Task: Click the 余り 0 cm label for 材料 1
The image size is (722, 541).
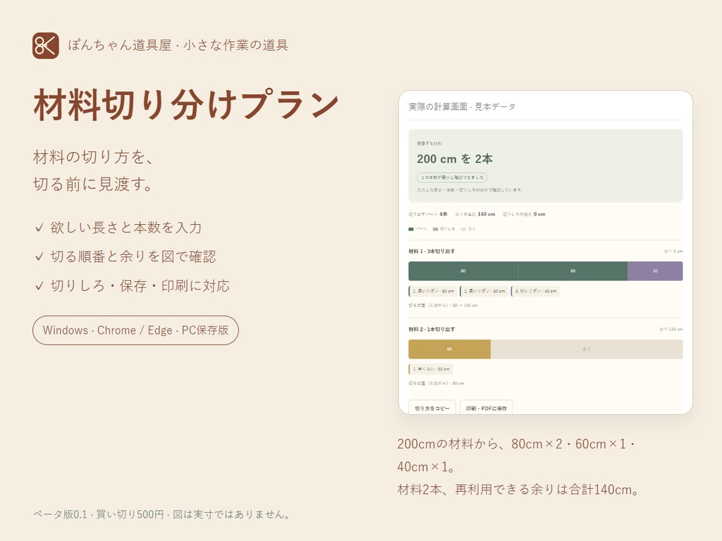Action: 673,251
